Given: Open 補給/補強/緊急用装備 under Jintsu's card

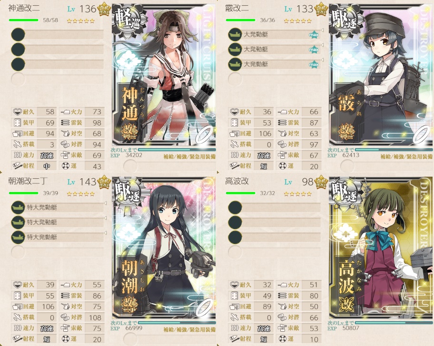Looking at the screenshot, I should [189, 157].
